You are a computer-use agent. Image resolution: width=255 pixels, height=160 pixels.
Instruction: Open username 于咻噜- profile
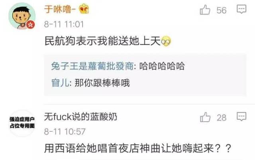[60, 9]
